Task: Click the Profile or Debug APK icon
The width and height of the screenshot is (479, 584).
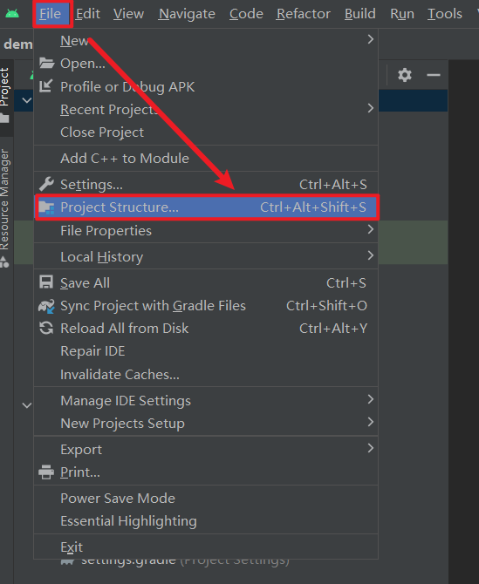Action: [x=46, y=86]
